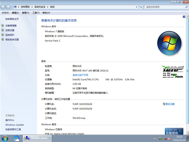189x142 pixels.
Task: Open the address bar history dropdown arrow
Action: (136, 7)
